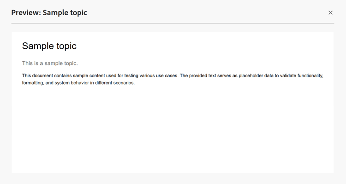Click the horizontal divider below the title

[173, 23]
